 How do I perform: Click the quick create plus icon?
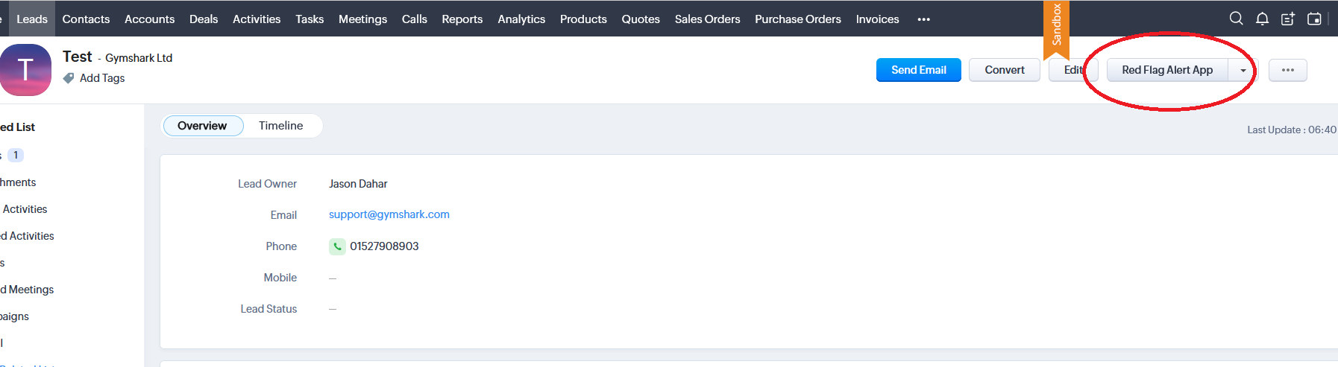pyautogui.click(x=1288, y=19)
